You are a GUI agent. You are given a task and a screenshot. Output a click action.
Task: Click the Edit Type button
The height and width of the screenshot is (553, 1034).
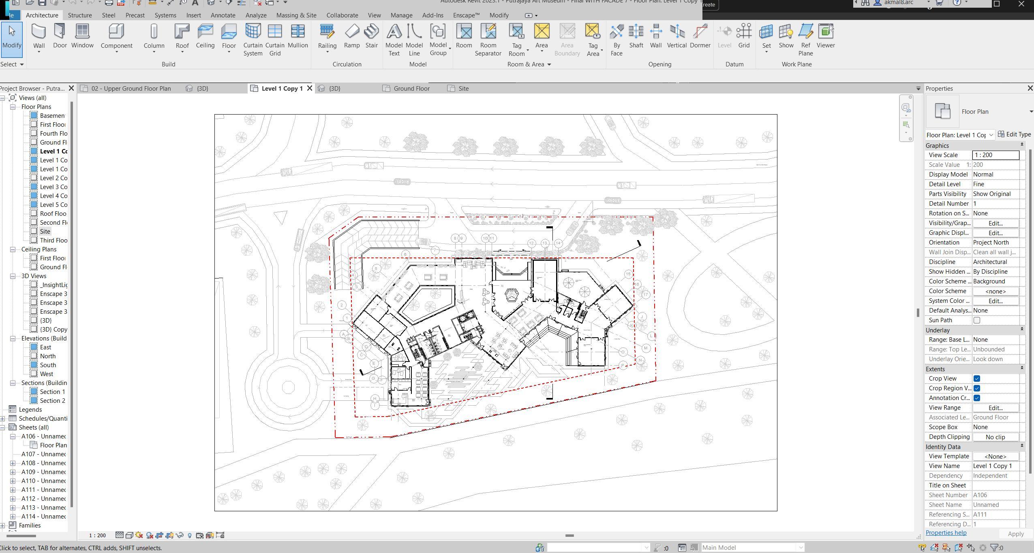1015,134
